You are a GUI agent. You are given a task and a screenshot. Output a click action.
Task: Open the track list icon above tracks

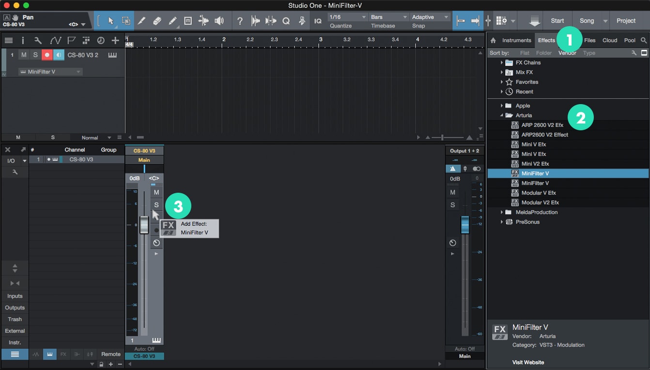coord(8,40)
